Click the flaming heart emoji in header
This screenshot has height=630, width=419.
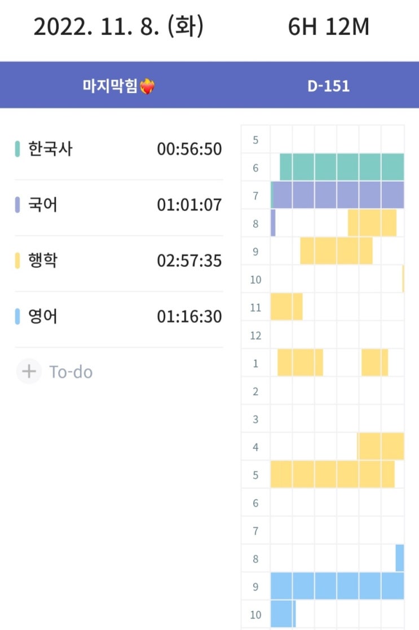(x=147, y=86)
